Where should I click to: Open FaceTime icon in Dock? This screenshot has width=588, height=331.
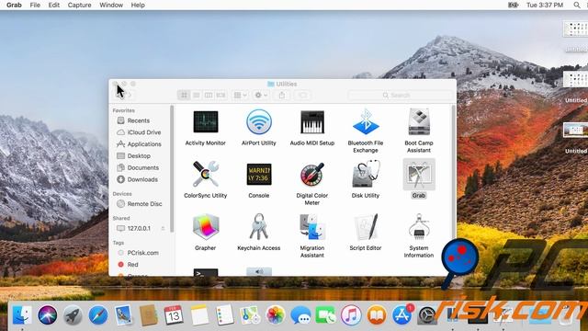tap(326, 314)
